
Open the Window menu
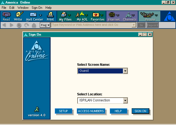pos(23,8)
